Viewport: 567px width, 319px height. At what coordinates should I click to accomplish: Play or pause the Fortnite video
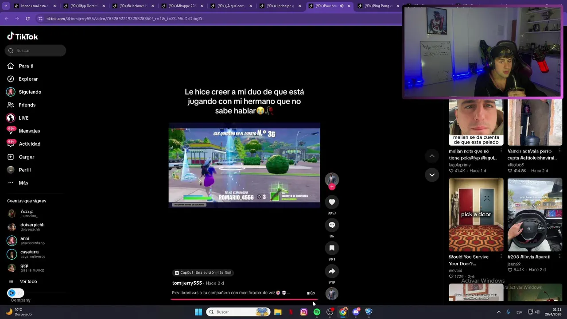(244, 166)
